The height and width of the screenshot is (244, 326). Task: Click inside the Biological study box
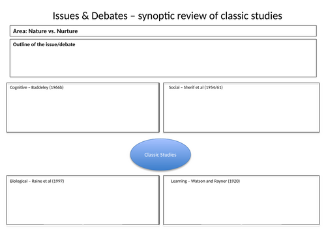[x=83, y=204]
